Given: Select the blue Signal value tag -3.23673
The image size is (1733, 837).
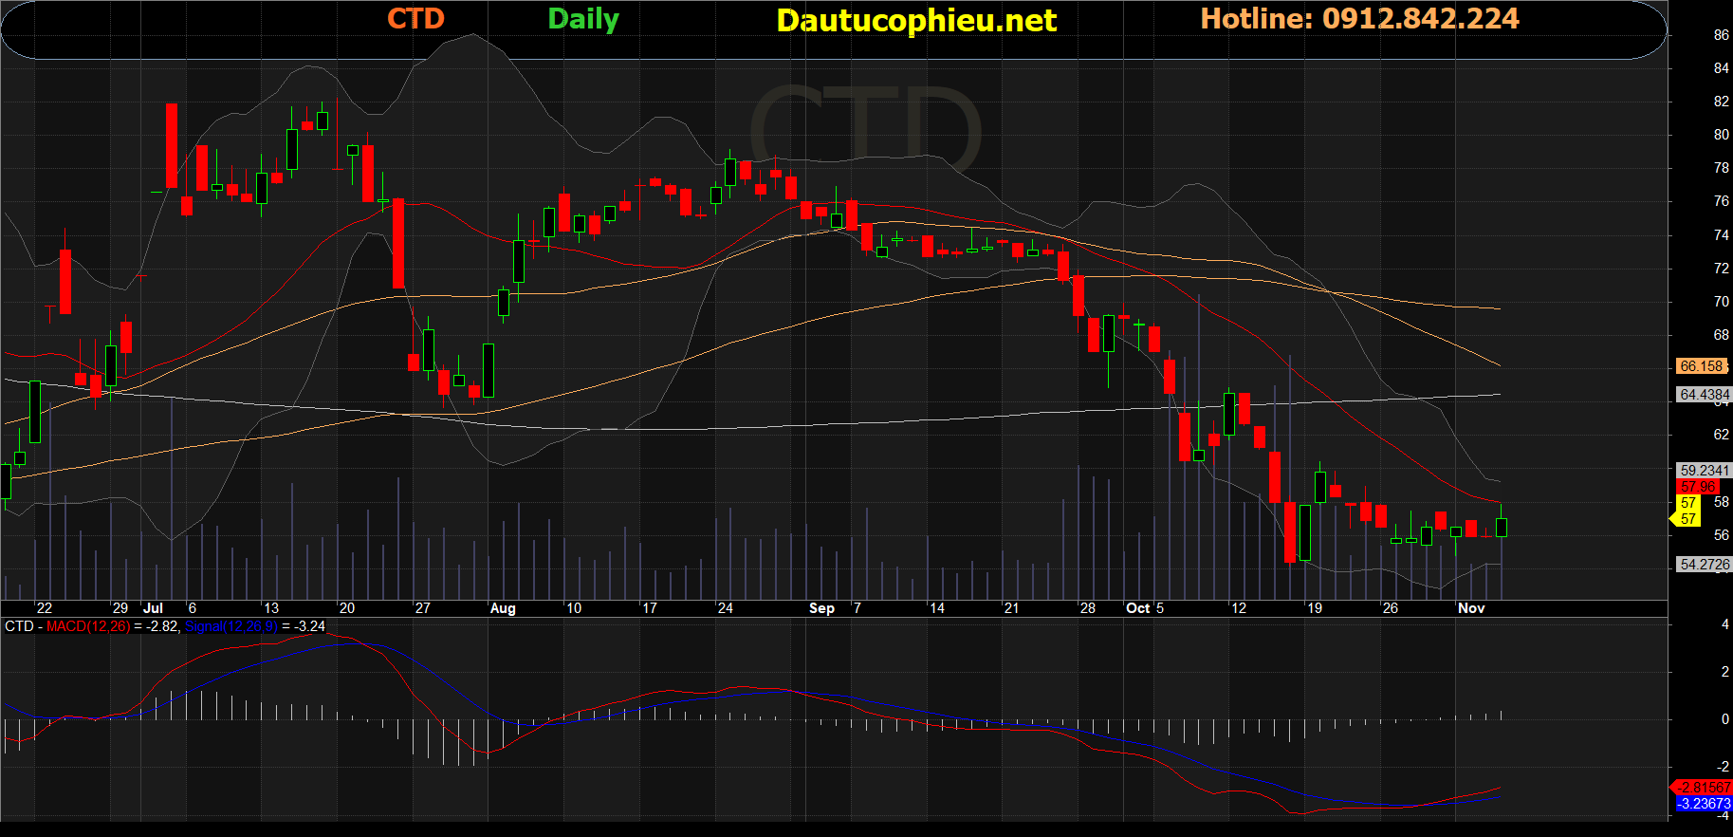Looking at the screenshot, I should pyautogui.click(x=1704, y=804).
